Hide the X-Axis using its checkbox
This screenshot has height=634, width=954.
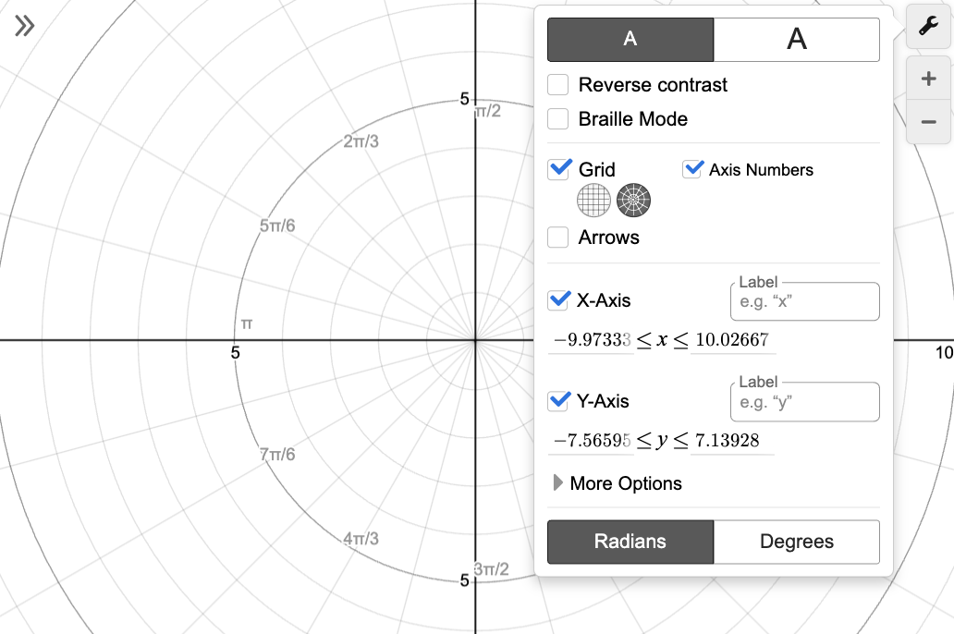(x=559, y=300)
